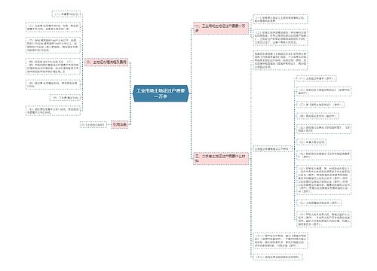The height and width of the screenshot is (271, 377).
Task: Select the central topic 工业用地土地证过户需要一万多
Action: (161, 93)
